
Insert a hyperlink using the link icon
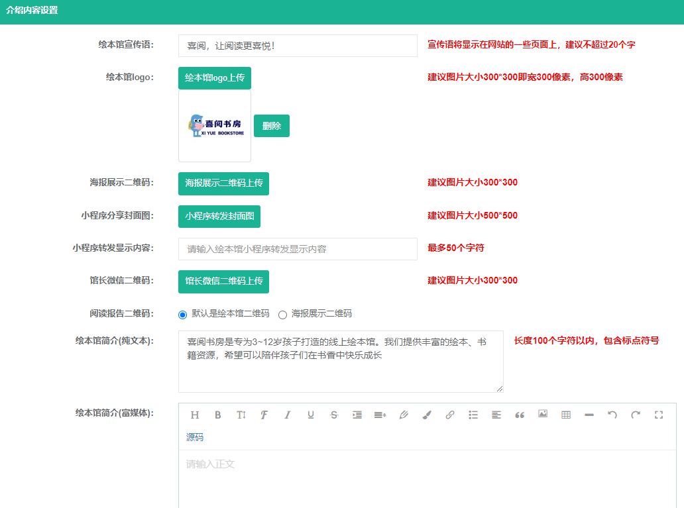pyautogui.click(x=450, y=415)
